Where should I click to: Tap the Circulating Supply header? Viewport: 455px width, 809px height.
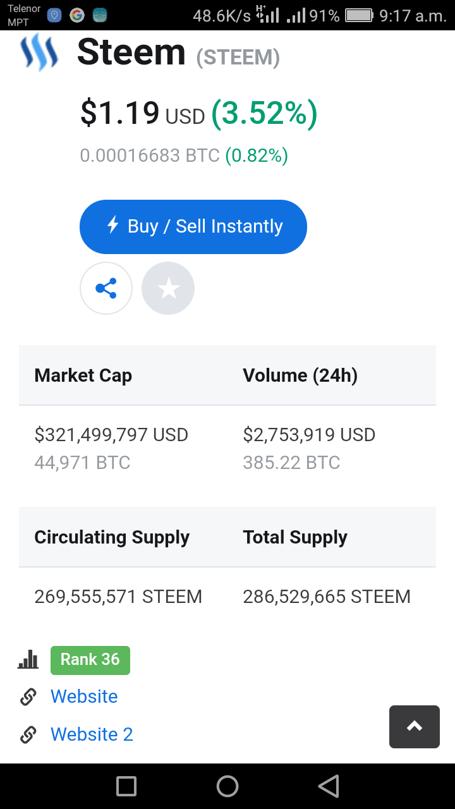click(x=112, y=537)
